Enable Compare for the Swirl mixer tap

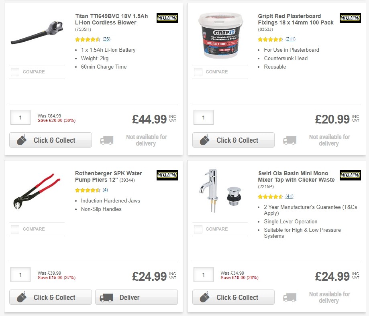pos(198,229)
